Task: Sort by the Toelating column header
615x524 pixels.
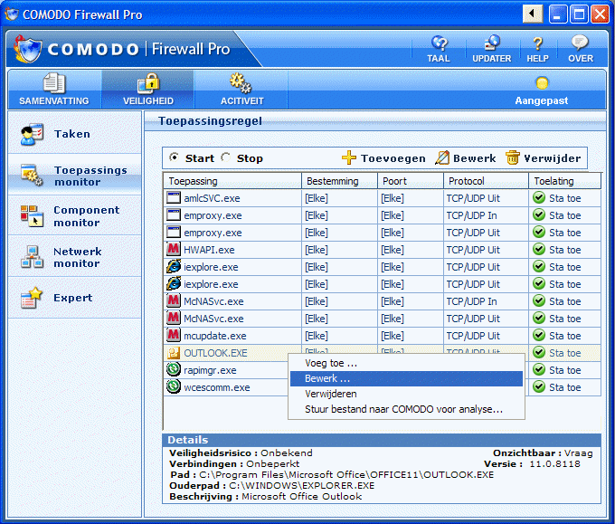Action: tap(564, 181)
